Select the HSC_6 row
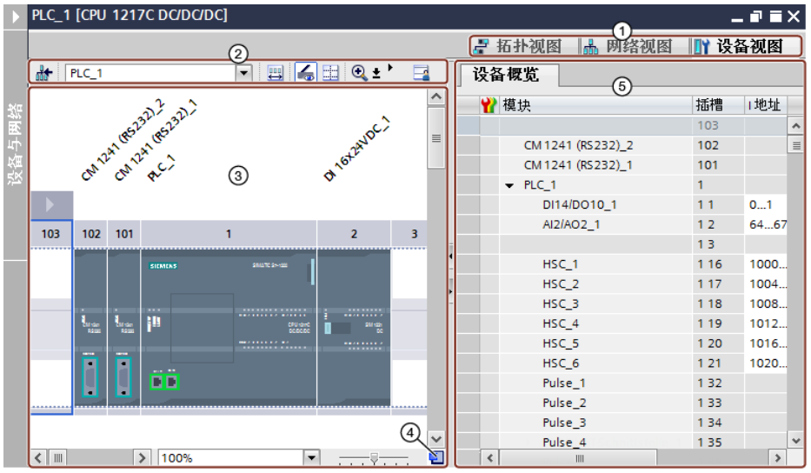Image resolution: width=811 pixels, height=473 pixels. (622, 363)
